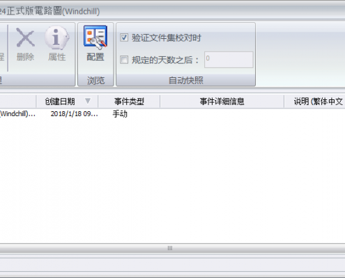Click the 浏览 ribbon group label

(95, 81)
